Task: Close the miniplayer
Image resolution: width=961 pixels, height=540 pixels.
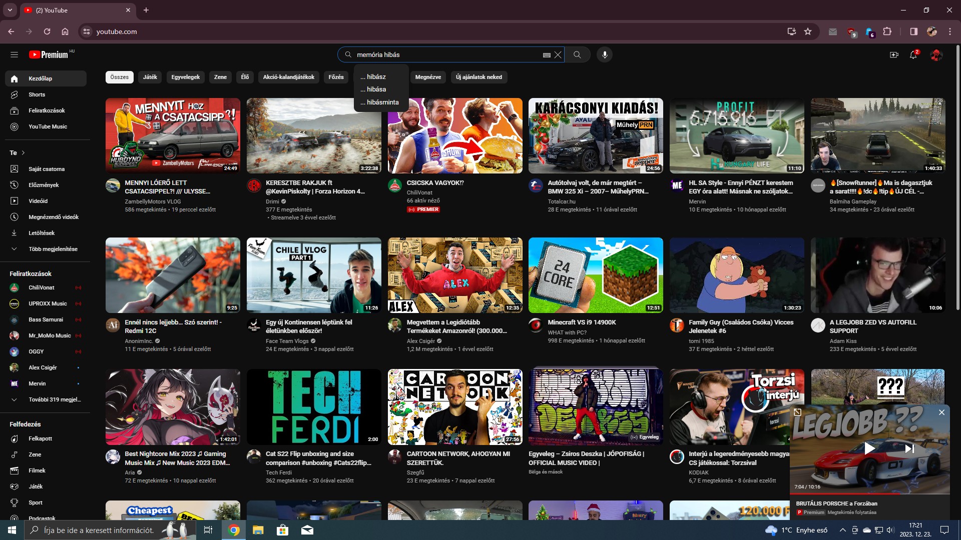Action: coord(941,412)
